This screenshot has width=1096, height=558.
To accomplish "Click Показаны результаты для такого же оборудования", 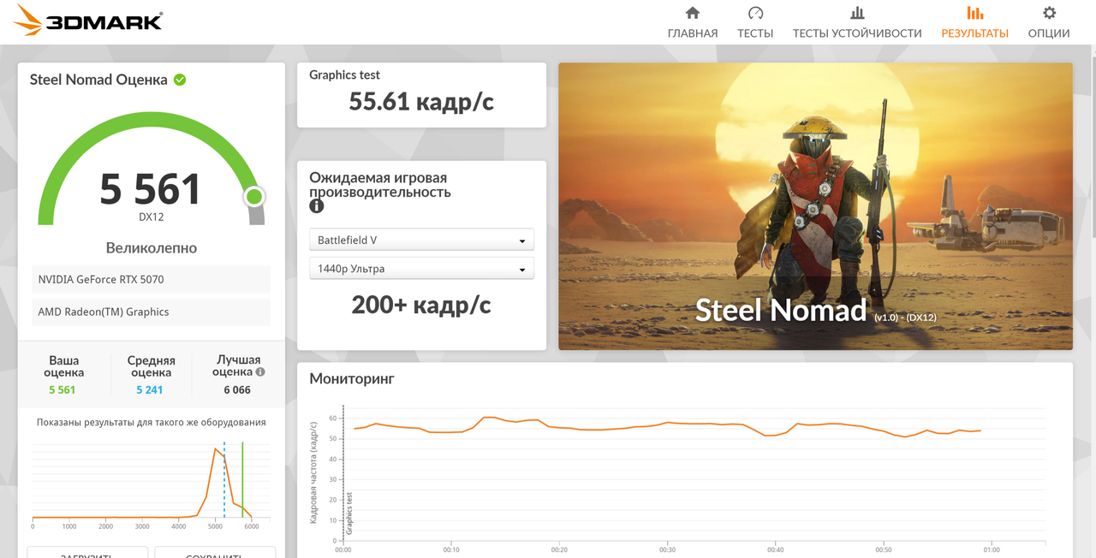I will (x=151, y=423).
